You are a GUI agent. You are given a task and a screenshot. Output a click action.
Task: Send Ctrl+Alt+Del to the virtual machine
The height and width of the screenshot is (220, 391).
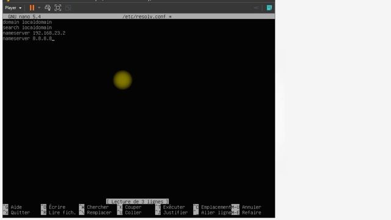coord(48,8)
